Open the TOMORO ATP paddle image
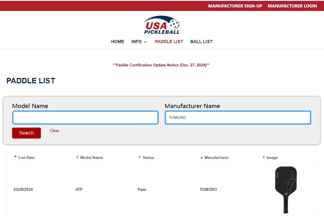Viewport: 324px width, 221px height. (285, 190)
